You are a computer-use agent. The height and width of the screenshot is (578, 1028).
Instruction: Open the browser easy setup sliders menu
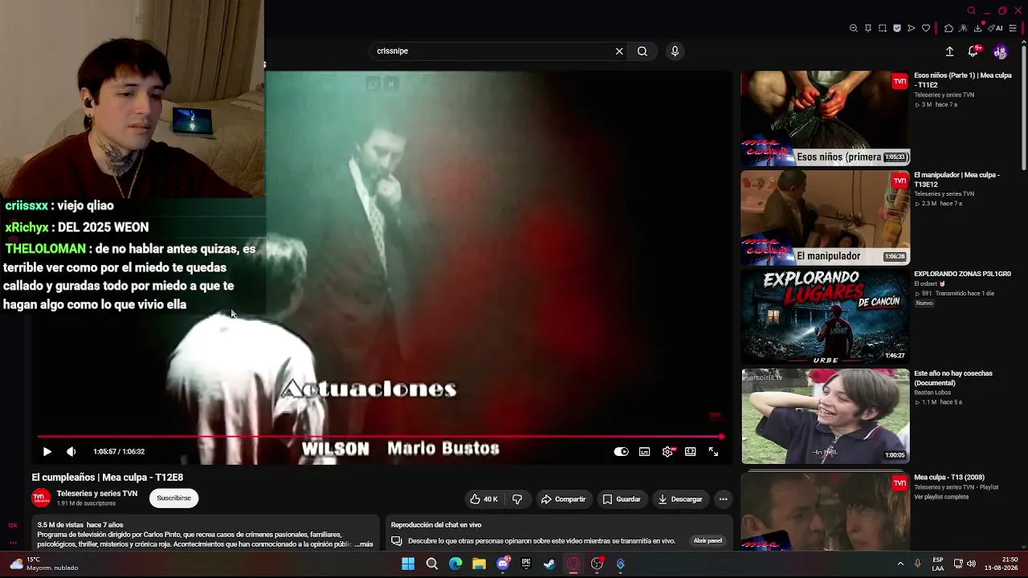coord(1013,28)
